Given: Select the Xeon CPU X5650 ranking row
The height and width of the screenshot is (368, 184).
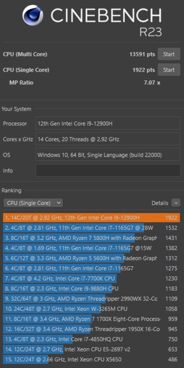Looking at the screenshot, I should (92, 359).
